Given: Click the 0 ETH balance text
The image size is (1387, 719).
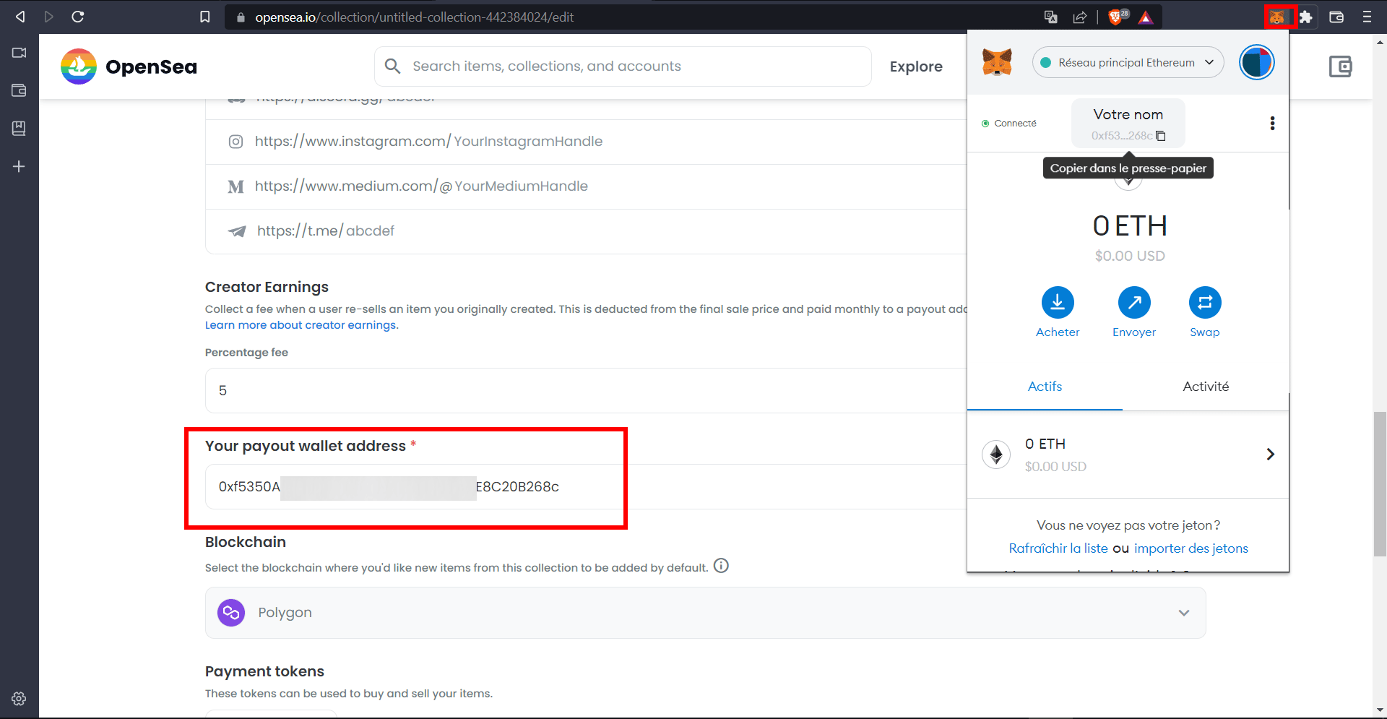Looking at the screenshot, I should point(1129,226).
